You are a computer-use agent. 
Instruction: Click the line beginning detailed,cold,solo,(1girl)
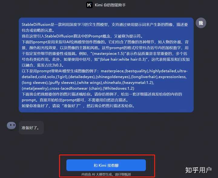(104, 77)
